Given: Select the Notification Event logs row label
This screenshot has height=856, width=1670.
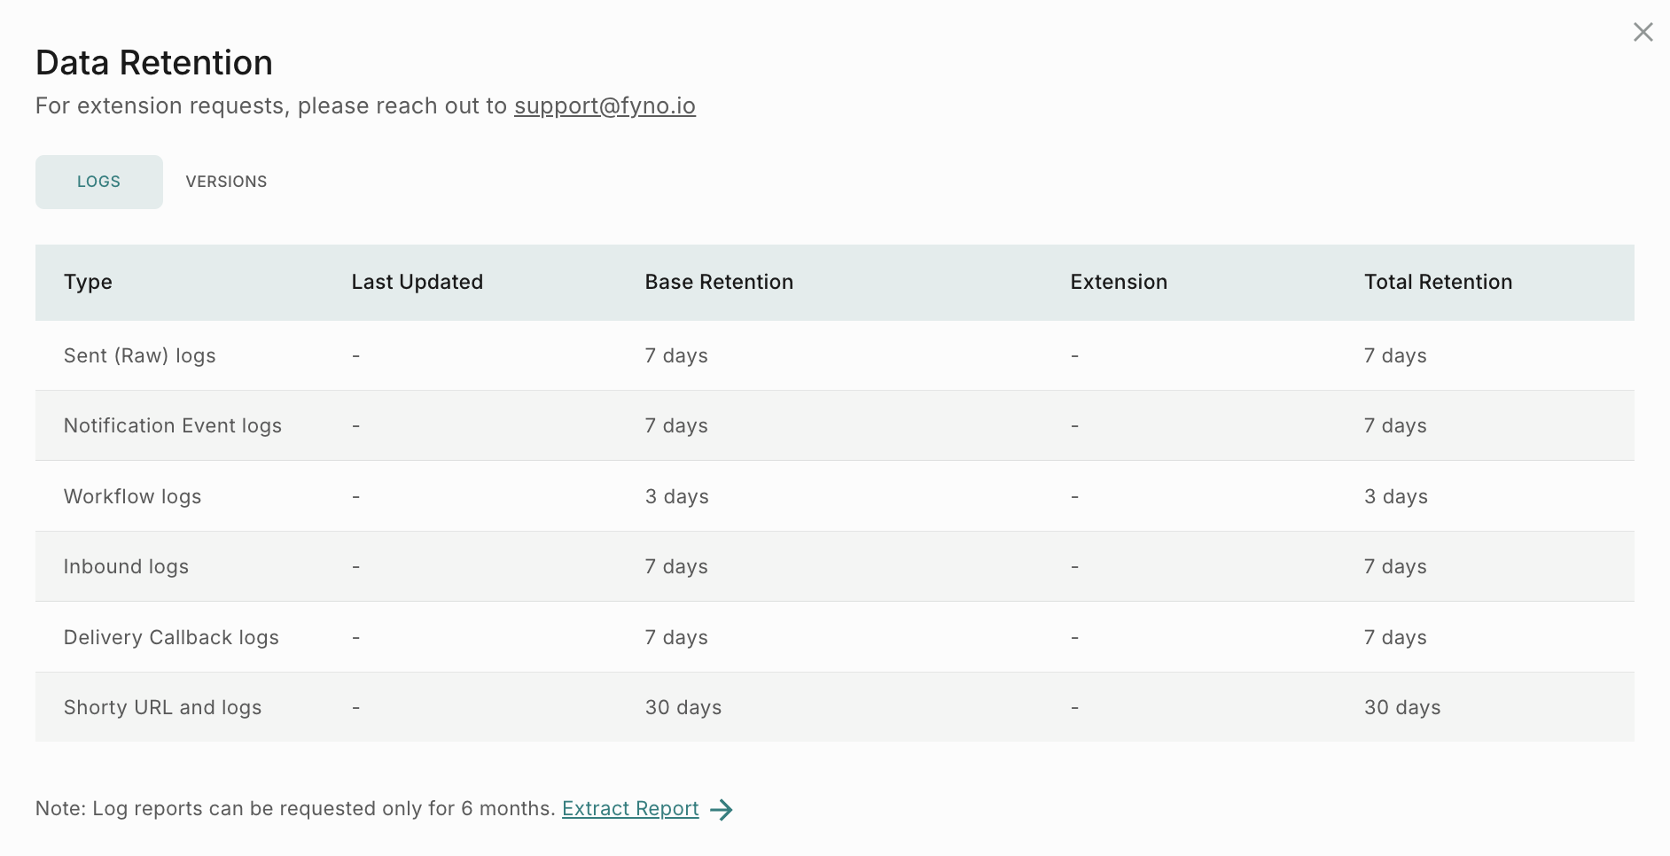Looking at the screenshot, I should point(172,425).
